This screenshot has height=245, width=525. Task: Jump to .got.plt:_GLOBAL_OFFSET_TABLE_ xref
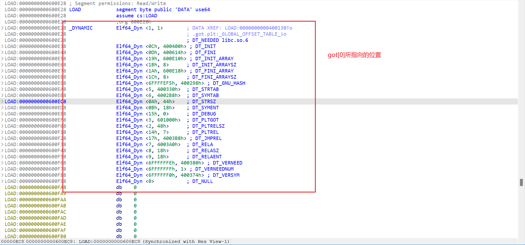pos(239,34)
